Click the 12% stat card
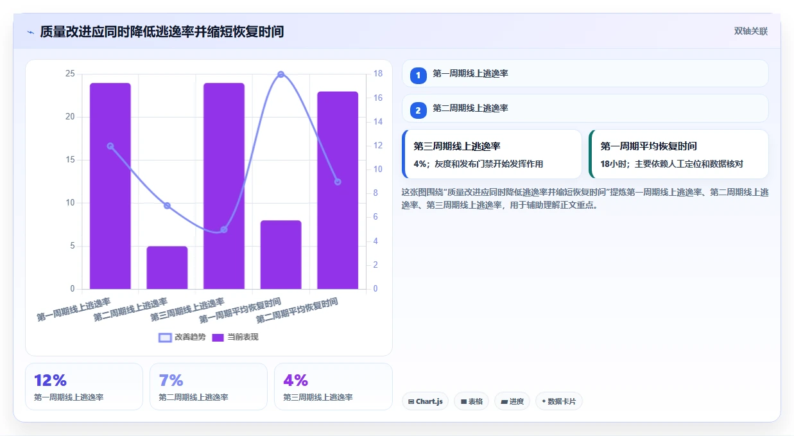Viewport: 794px width, 436px height. [84, 387]
